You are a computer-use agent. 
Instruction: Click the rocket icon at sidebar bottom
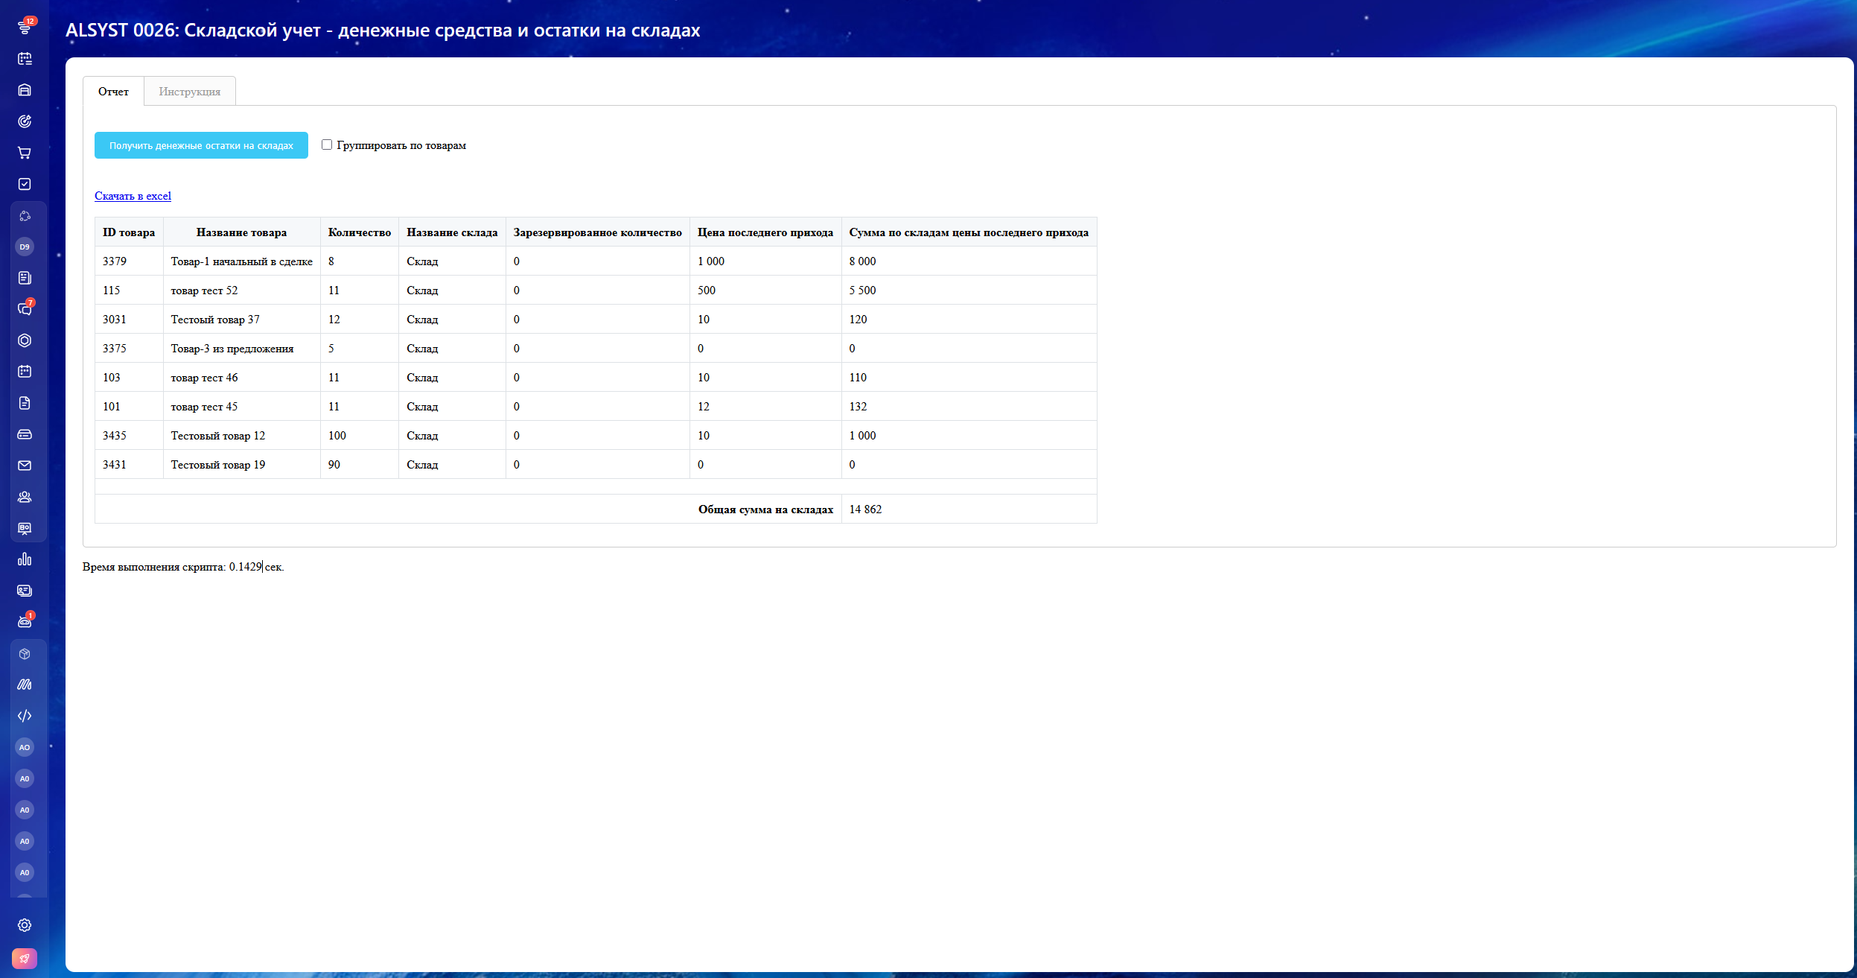[25, 959]
